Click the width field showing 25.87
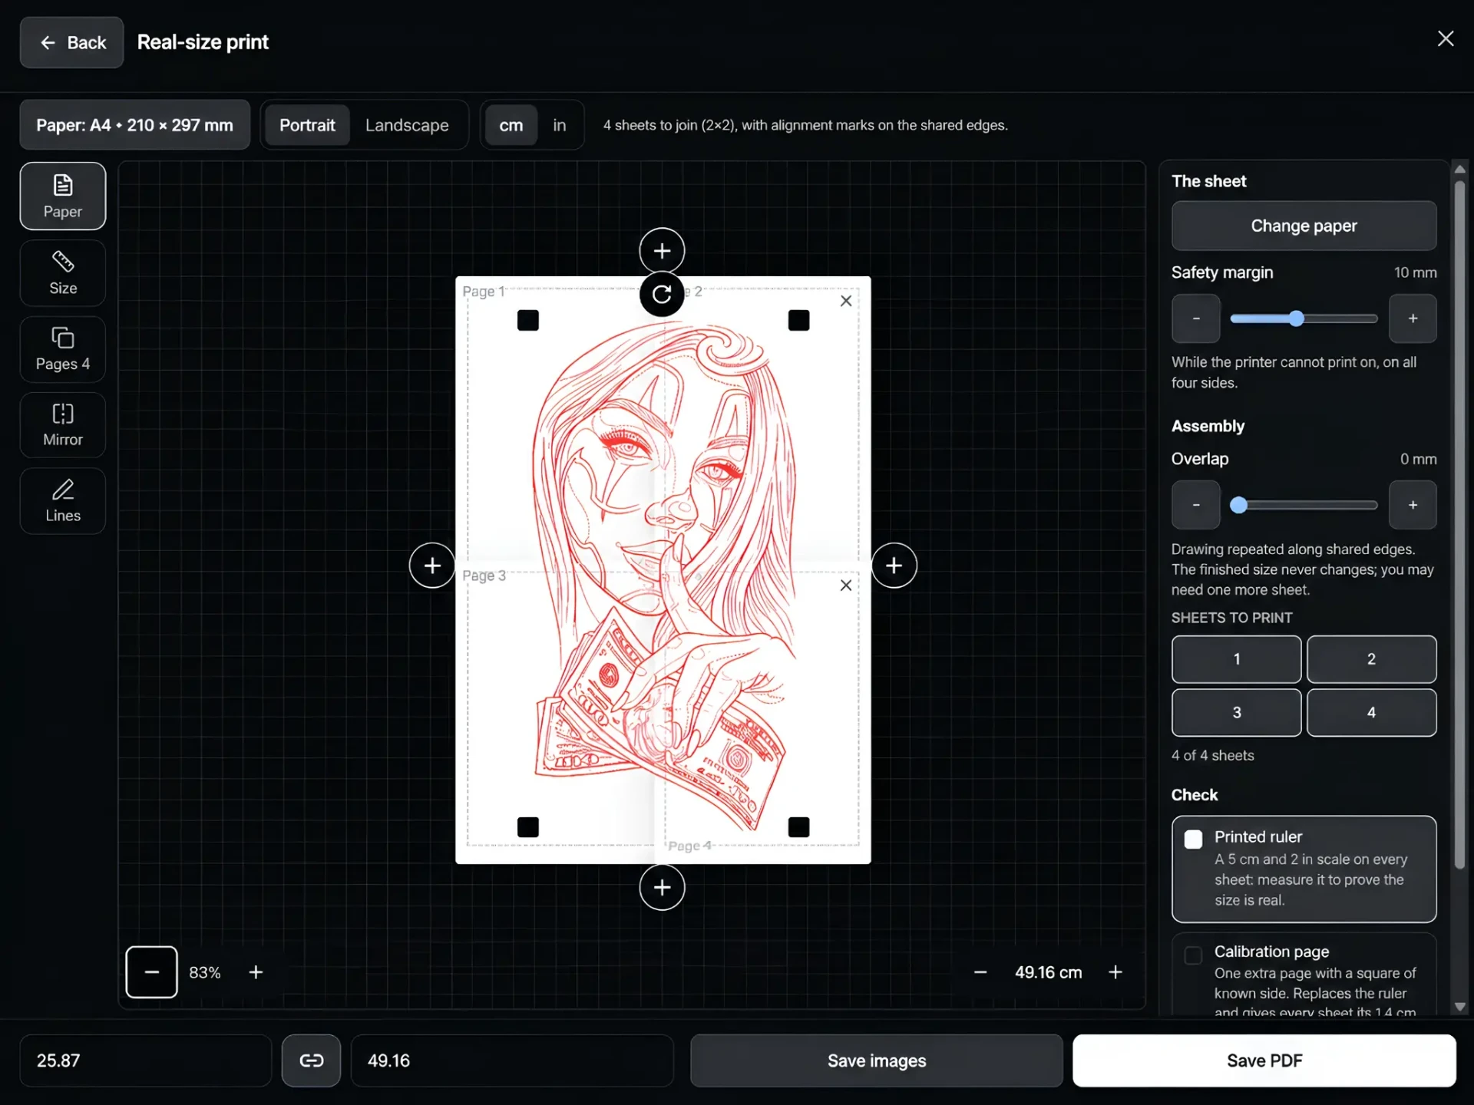 146,1060
